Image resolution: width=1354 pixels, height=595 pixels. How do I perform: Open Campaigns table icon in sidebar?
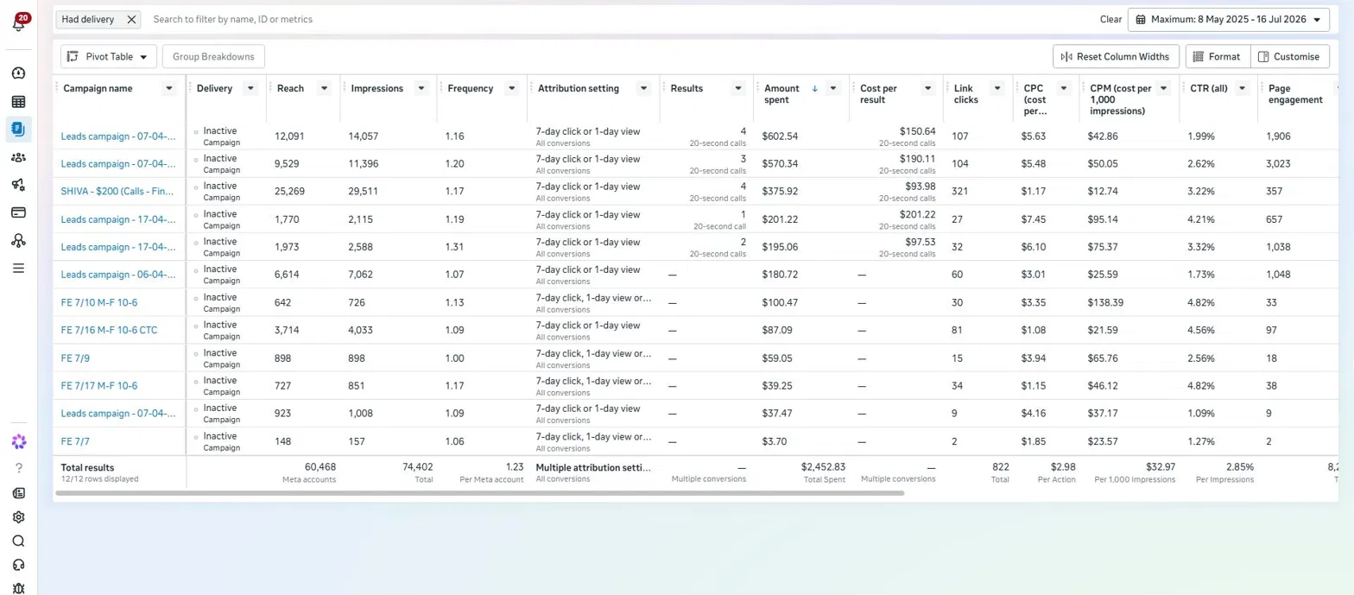click(x=18, y=101)
